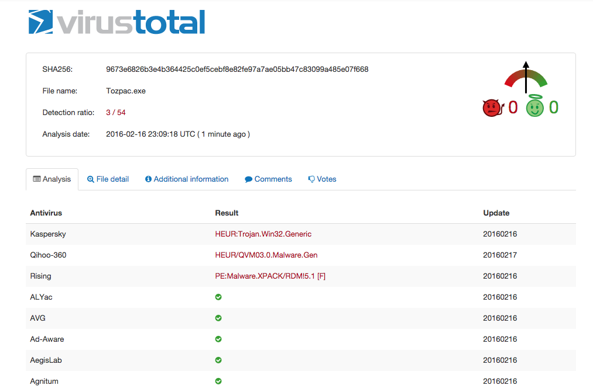The height and width of the screenshot is (392, 593).
Task: Click the green check icon for Agnitum
Action: click(218, 381)
